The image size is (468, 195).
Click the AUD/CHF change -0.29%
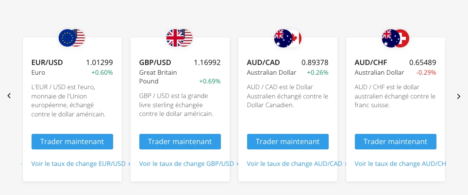[426, 72]
